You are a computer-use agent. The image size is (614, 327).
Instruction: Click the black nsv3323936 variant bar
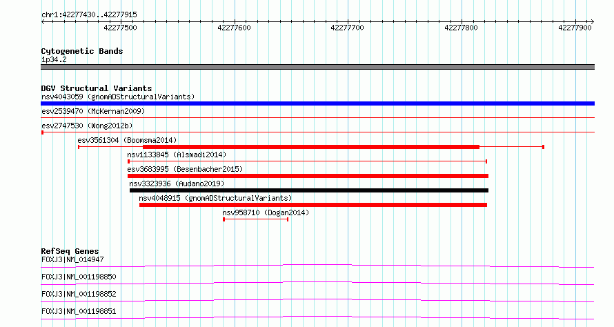tap(309, 190)
